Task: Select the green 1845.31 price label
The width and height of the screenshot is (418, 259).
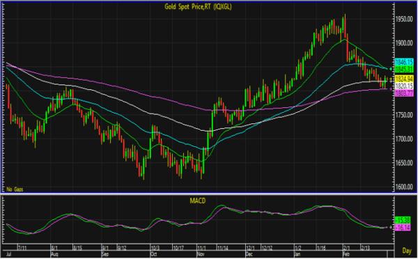Action: tap(404, 70)
